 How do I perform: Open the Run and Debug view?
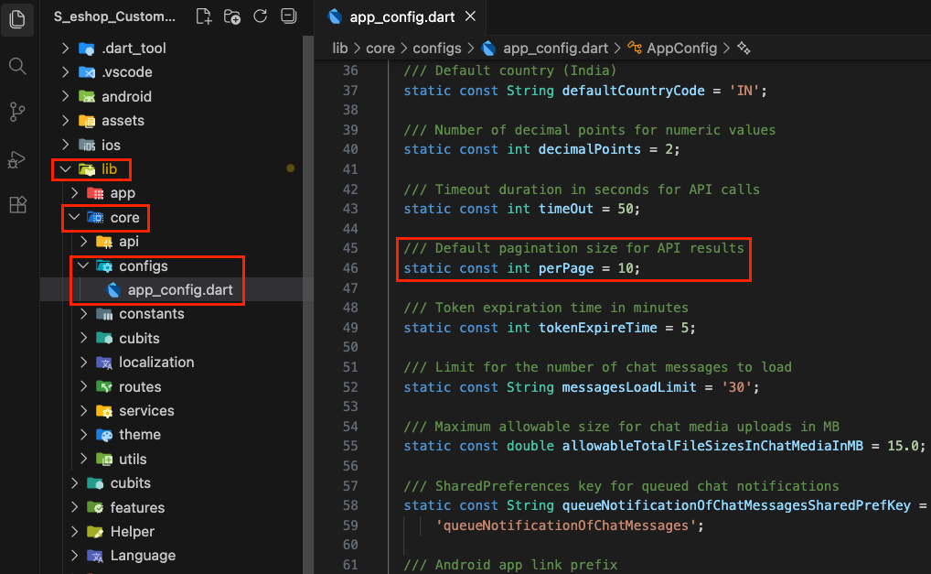point(16,158)
